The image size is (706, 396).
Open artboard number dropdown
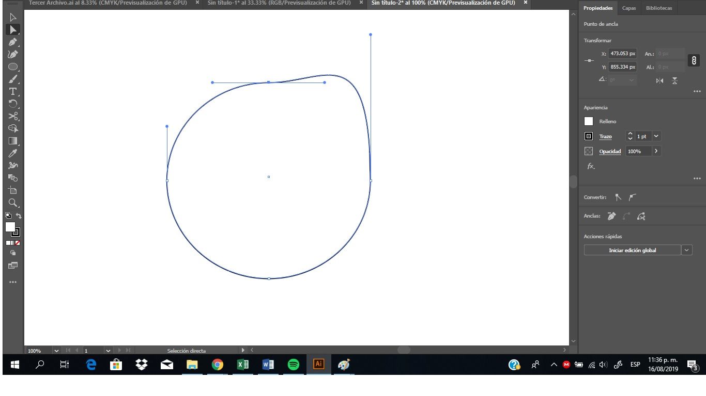[x=108, y=351]
